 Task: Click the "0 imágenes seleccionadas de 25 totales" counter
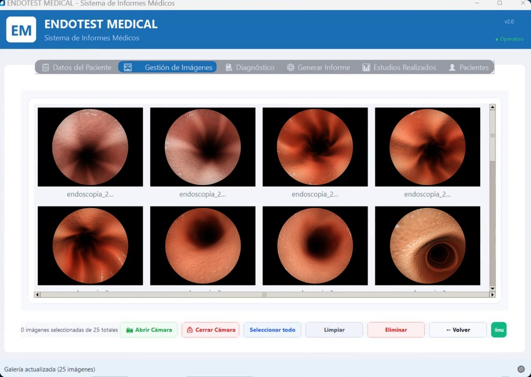[70, 330]
